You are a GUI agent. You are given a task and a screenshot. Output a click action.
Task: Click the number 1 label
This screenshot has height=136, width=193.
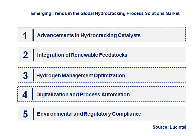[25, 36]
